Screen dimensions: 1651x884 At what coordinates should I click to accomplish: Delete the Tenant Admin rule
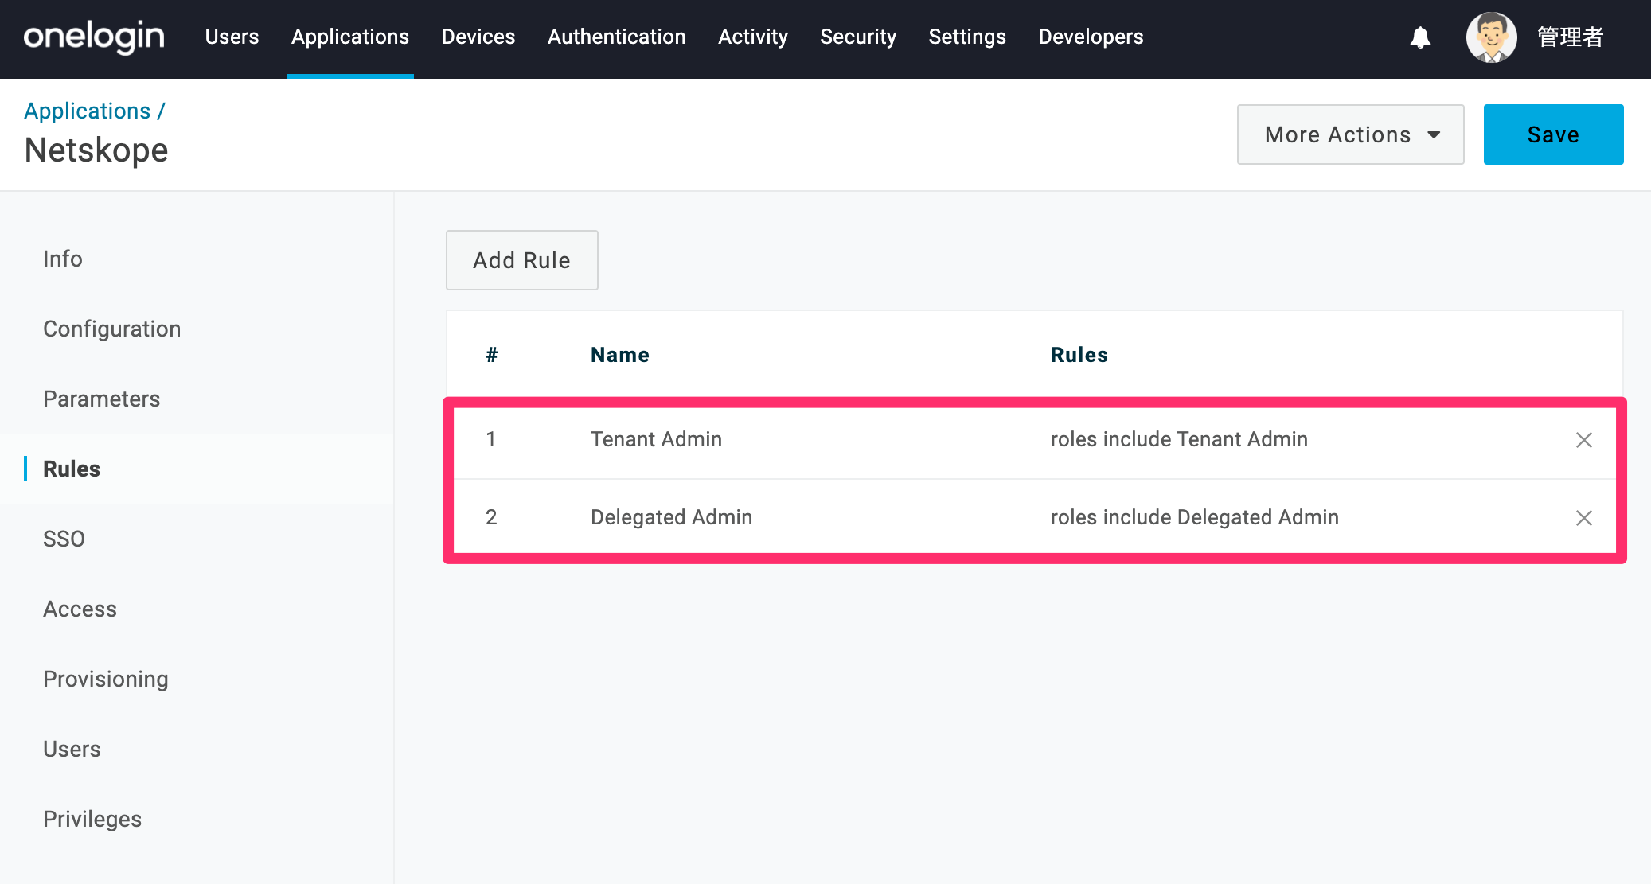pyautogui.click(x=1583, y=440)
